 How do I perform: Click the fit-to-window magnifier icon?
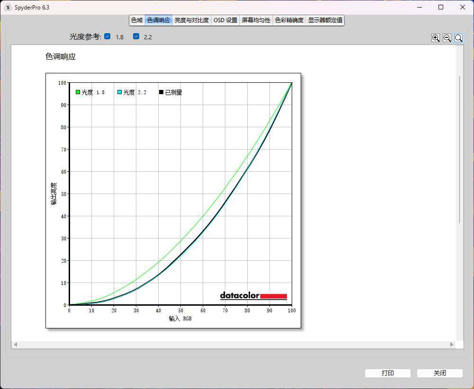coord(458,38)
